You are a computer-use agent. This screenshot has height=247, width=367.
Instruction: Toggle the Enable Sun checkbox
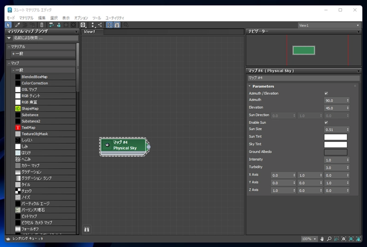[x=326, y=123]
